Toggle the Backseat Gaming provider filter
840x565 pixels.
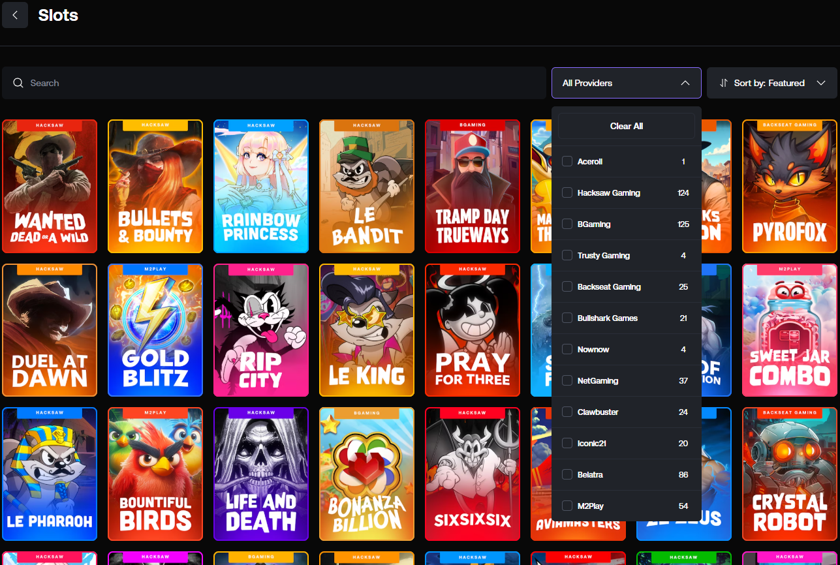(567, 286)
